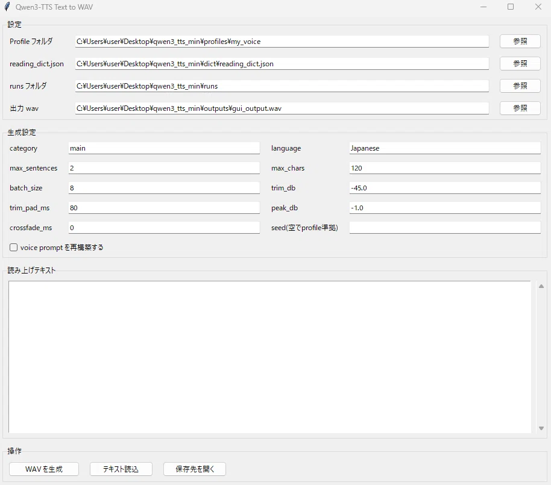The image size is (551, 485).
Task: Minimize the Qwen3-TTS window
Action: pos(483,7)
